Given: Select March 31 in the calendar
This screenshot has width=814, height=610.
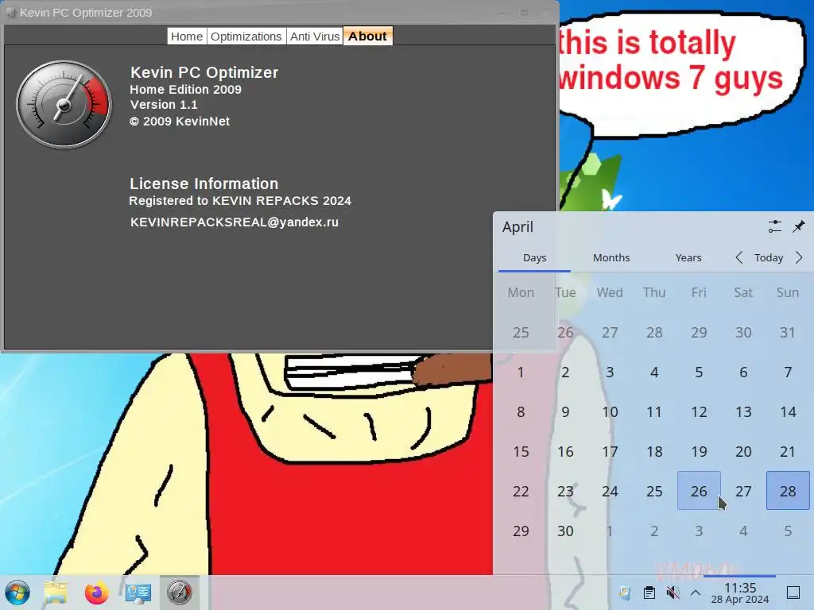Looking at the screenshot, I should (788, 332).
